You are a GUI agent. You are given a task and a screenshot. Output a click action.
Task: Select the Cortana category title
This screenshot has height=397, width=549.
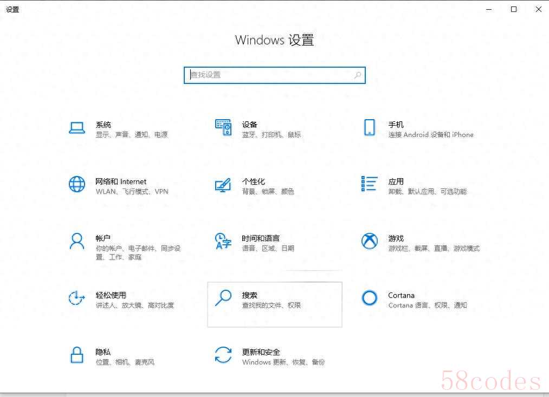(401, 295)
